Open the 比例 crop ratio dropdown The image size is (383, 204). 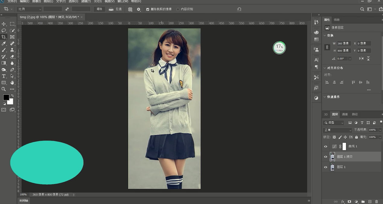[29, 9]
